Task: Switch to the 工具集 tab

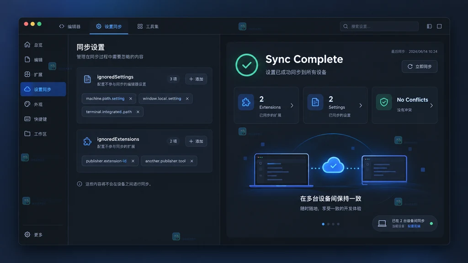Action: (x=148, y=26)
